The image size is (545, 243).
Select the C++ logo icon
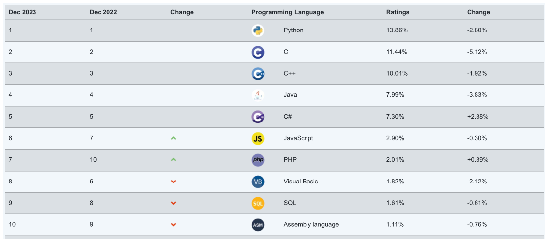point(258,74)
